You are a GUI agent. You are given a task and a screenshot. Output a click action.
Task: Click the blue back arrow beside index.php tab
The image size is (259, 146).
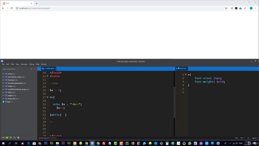pyautogui.click(x=39, y=69)
